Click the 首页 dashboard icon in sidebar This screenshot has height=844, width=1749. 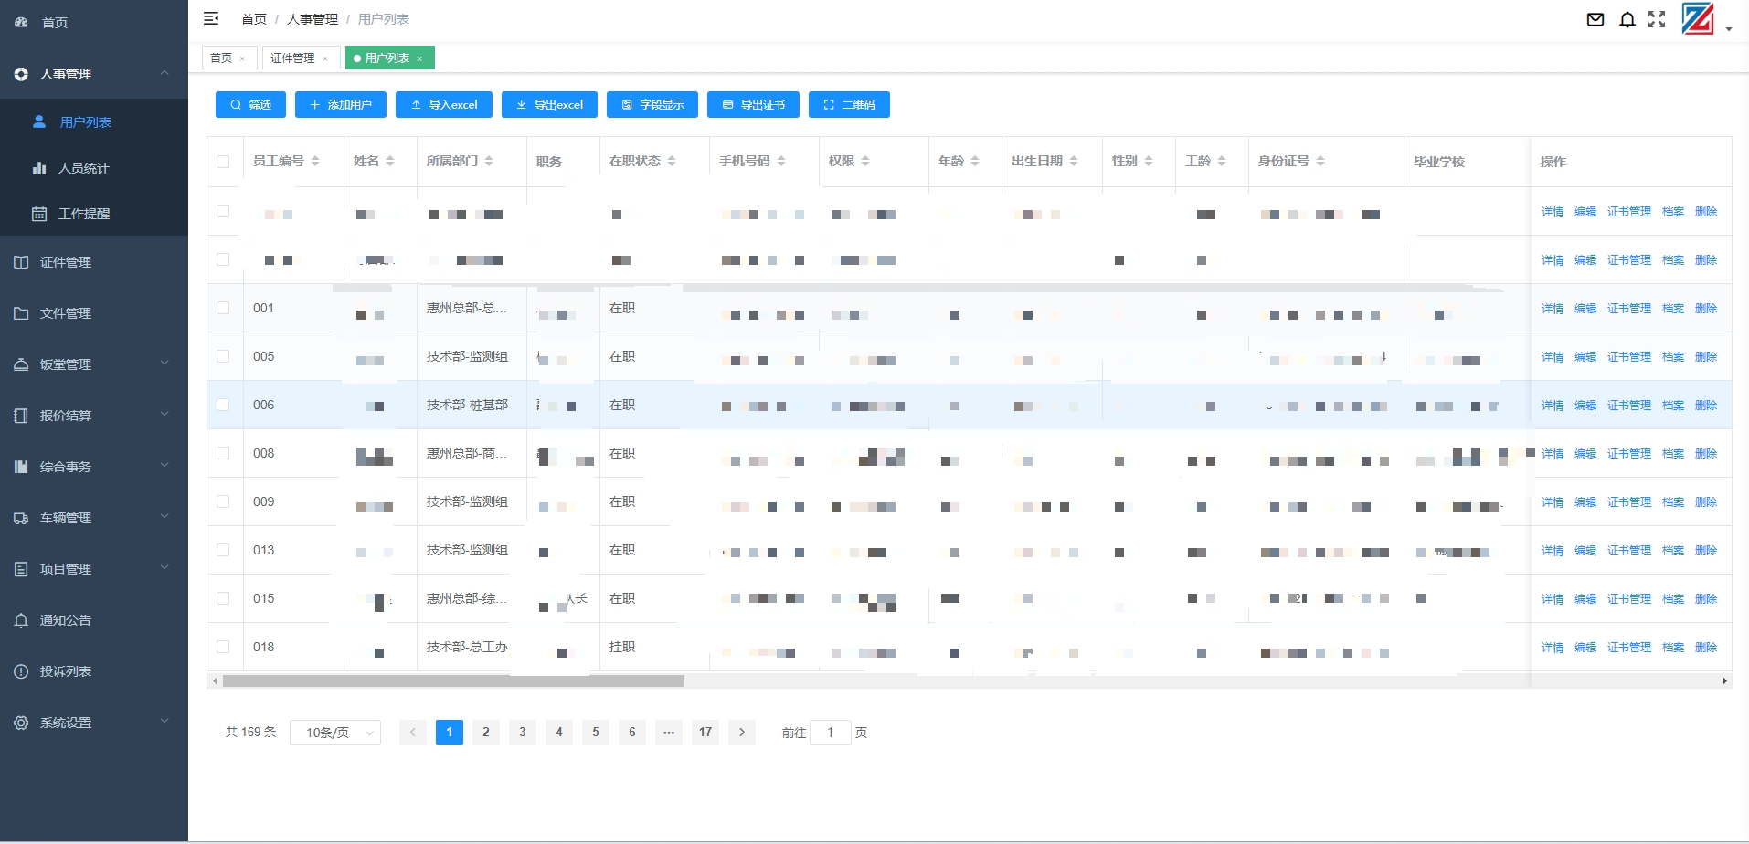pyautogui.click(x=21, y=22)
